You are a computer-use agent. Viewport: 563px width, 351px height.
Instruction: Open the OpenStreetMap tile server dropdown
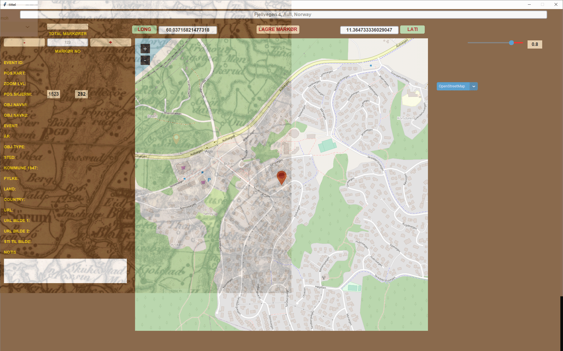click(x=474, y=86)
